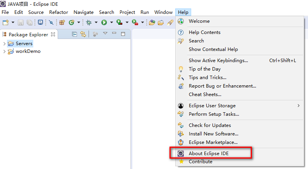Open the Coverage dropdown arrow
308x169 pixels.
coord(127,22)
